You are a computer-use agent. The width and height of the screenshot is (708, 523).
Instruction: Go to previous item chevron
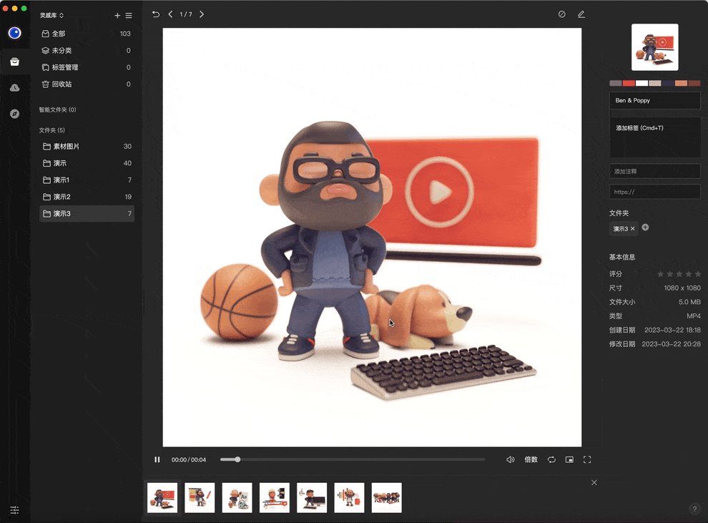click(170, 14)
